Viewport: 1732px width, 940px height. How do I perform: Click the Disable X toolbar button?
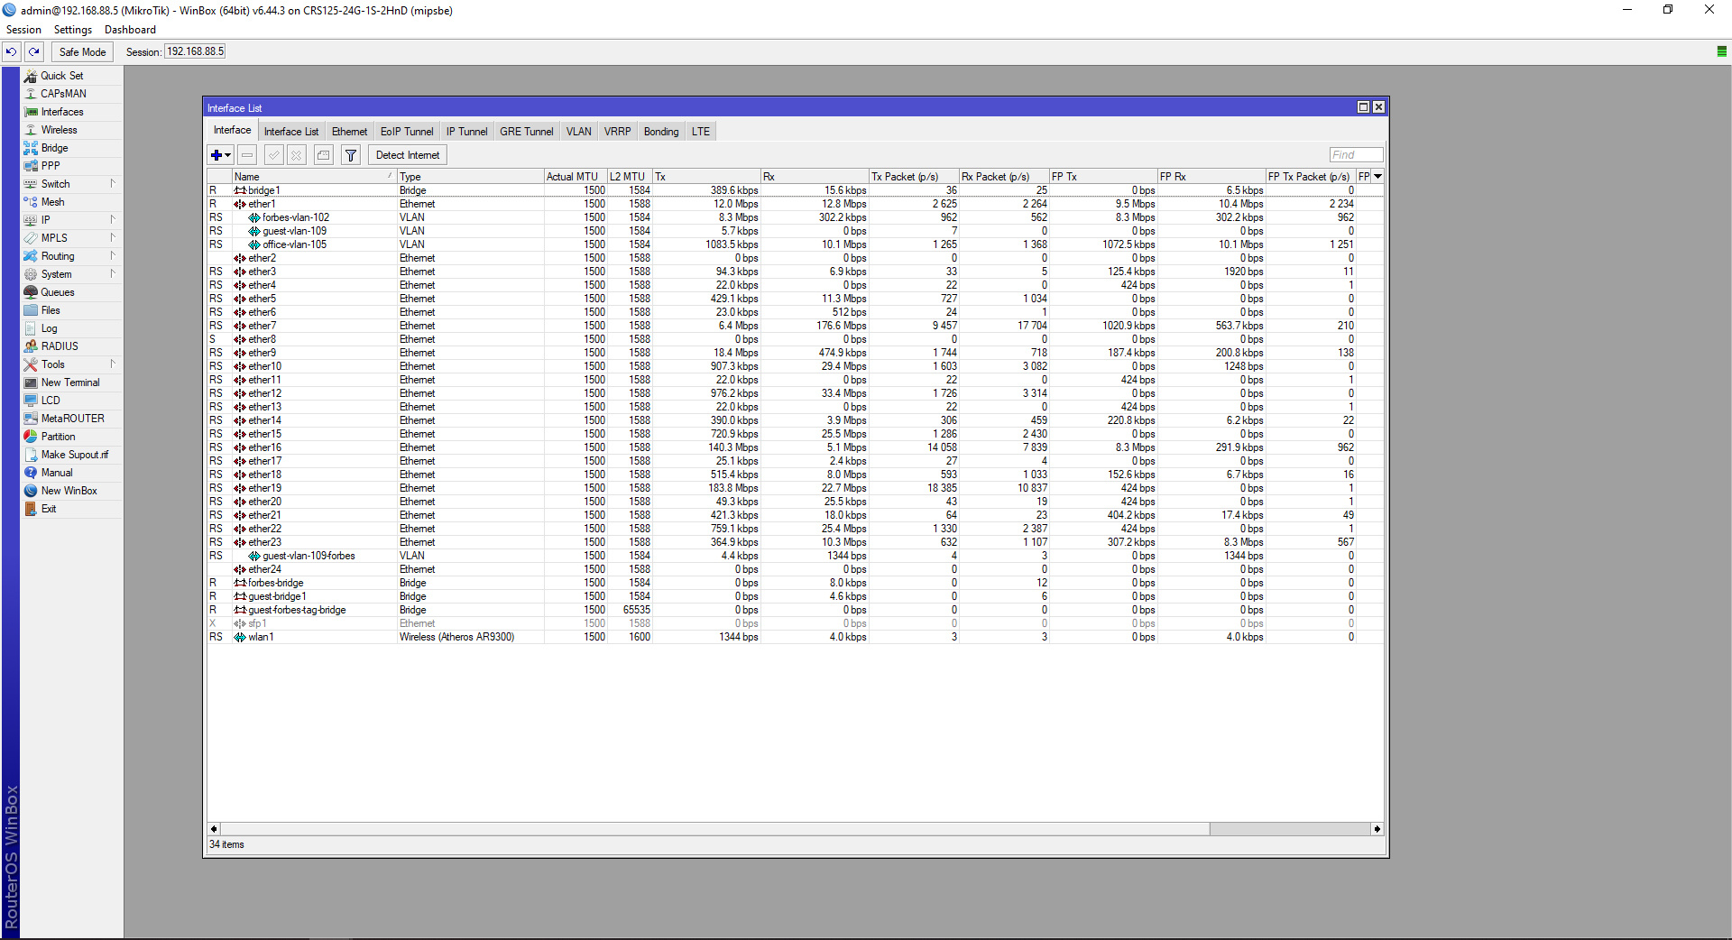[296, 155]
